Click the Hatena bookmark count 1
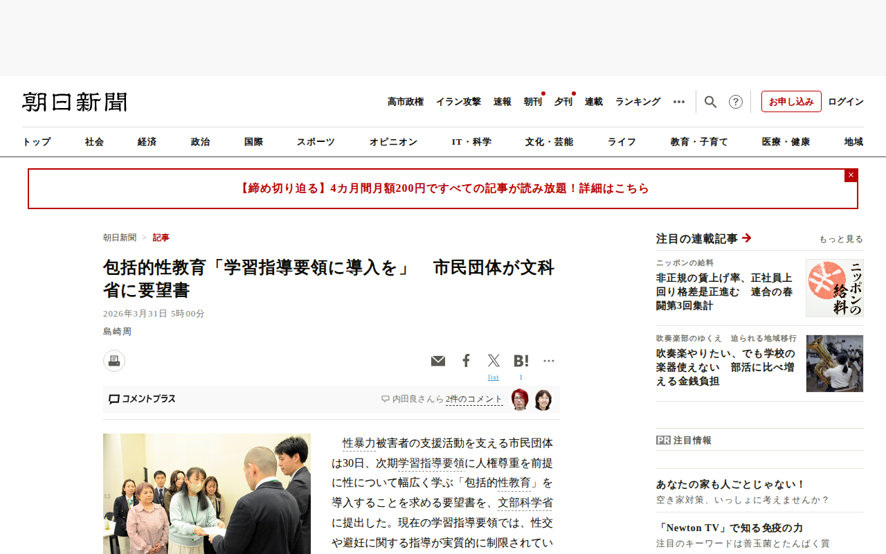The image size is (886, 554). coord(521,377)
